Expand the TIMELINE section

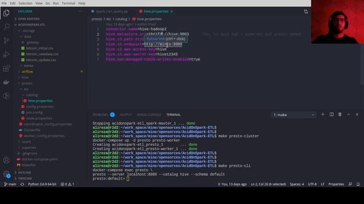pyautogui.click(x=24, y=178)
